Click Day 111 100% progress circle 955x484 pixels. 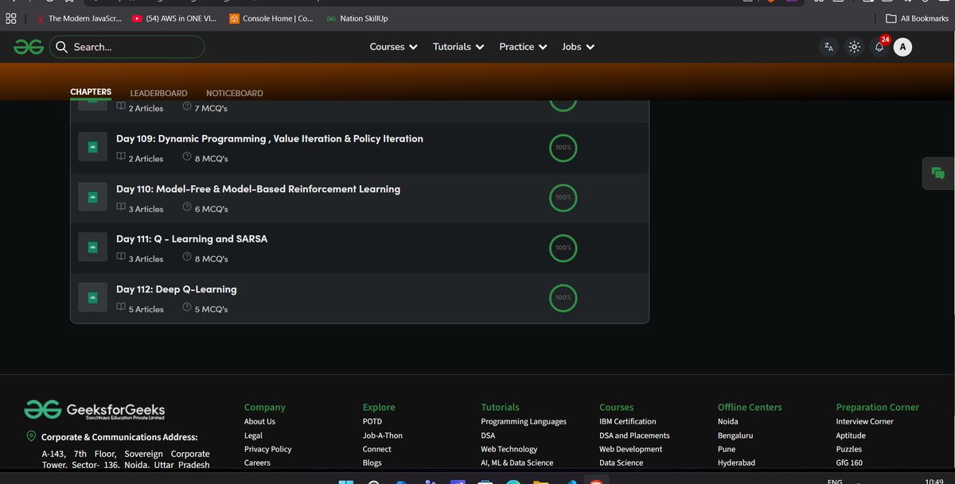click(x=563, y=247)
